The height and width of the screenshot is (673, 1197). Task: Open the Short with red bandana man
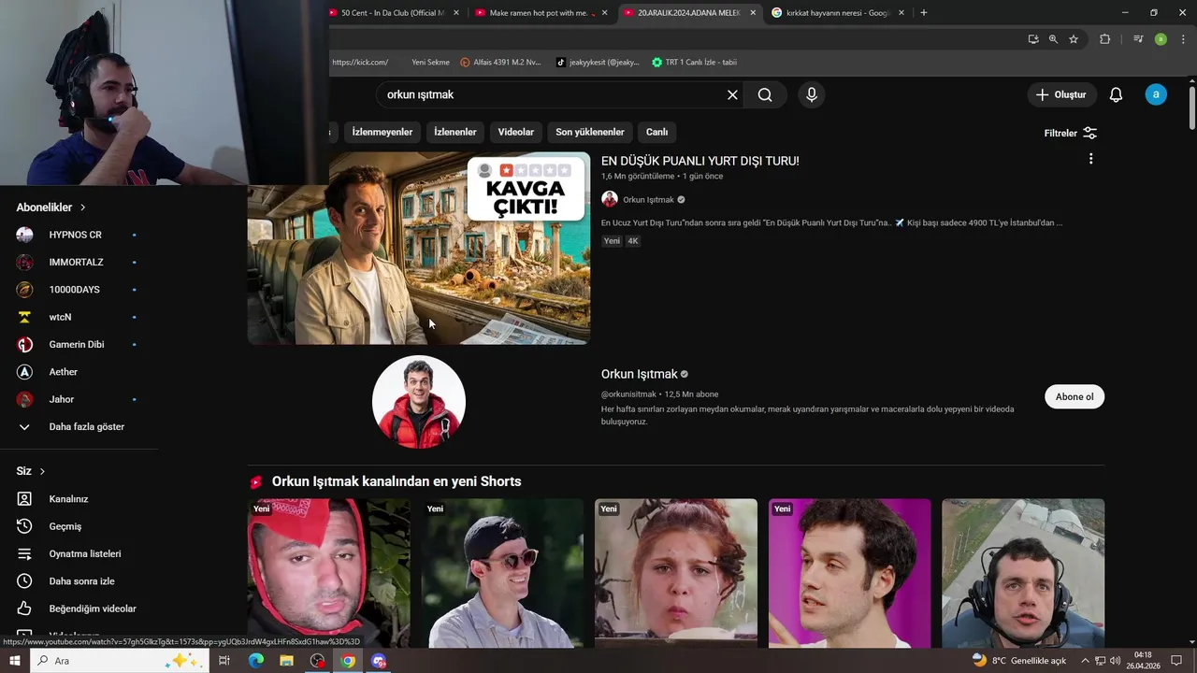328,573
